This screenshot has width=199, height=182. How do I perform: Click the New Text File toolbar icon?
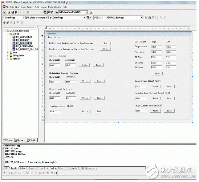pyautogui.click(x=4, y=12)
